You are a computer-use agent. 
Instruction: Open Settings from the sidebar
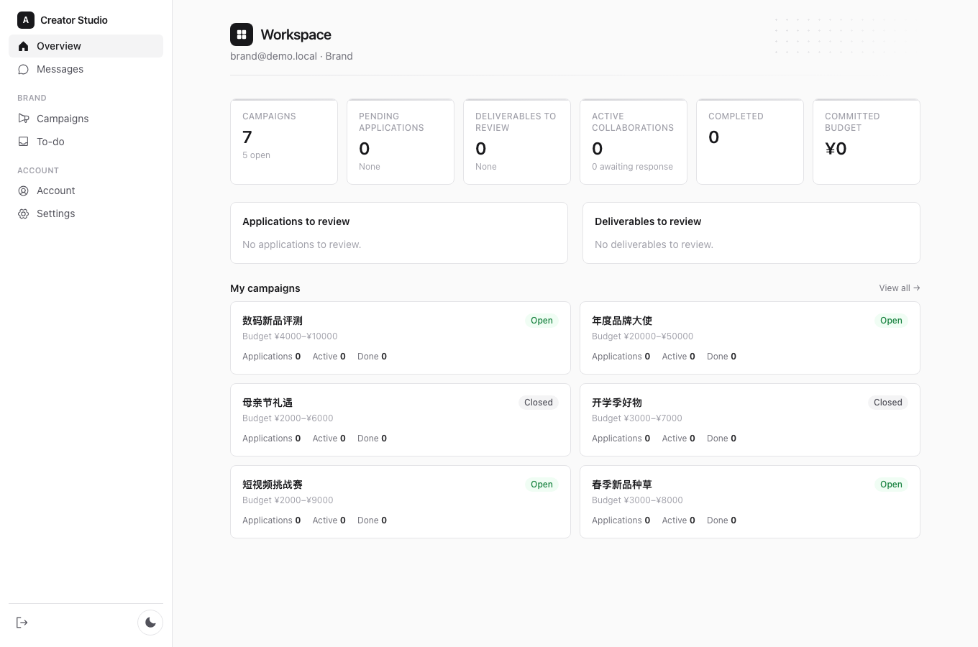(x=86, y=214)
